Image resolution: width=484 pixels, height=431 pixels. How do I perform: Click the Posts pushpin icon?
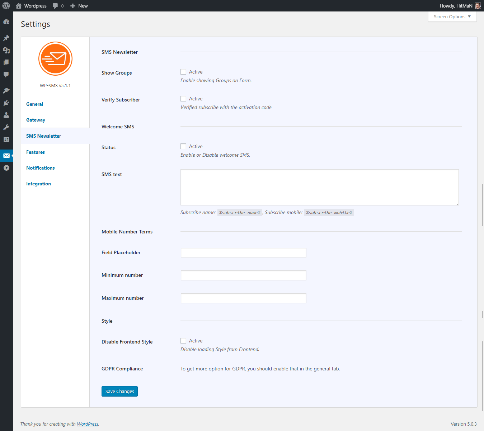click(x=6, y=38)
